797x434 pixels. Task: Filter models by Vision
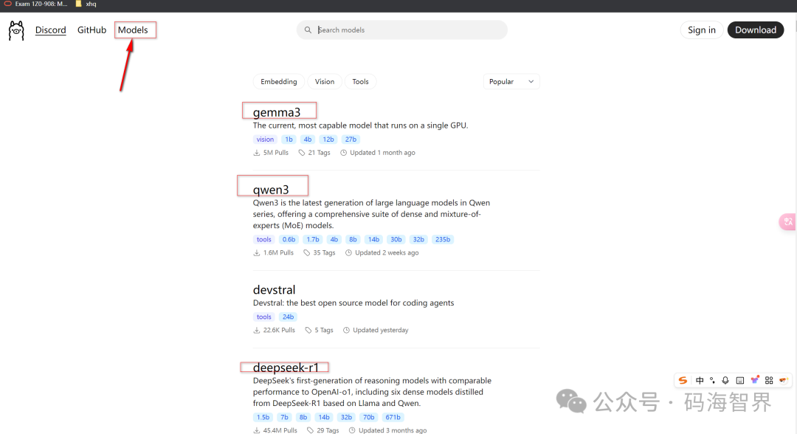324,81
